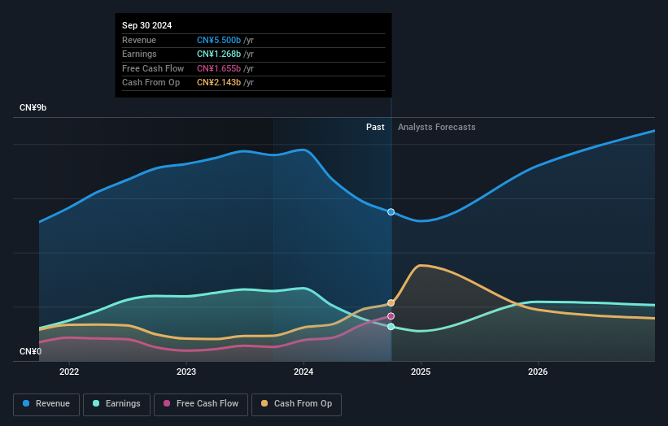
Task: Click the 'Sep 30 2024' tooltip date
Action: 147,25
